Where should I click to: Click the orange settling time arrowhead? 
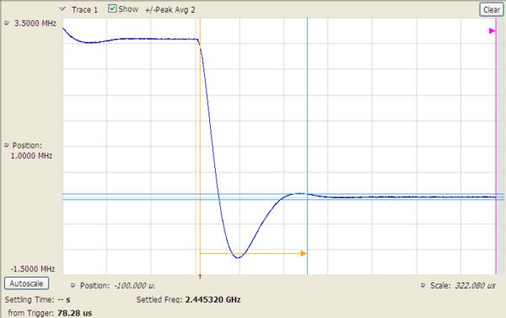click(x=304, y=253)
